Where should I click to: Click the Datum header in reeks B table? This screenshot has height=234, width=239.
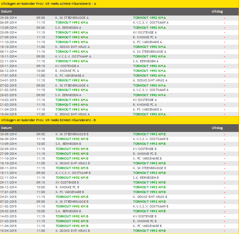pyautogui.click(x=6, y=128)
